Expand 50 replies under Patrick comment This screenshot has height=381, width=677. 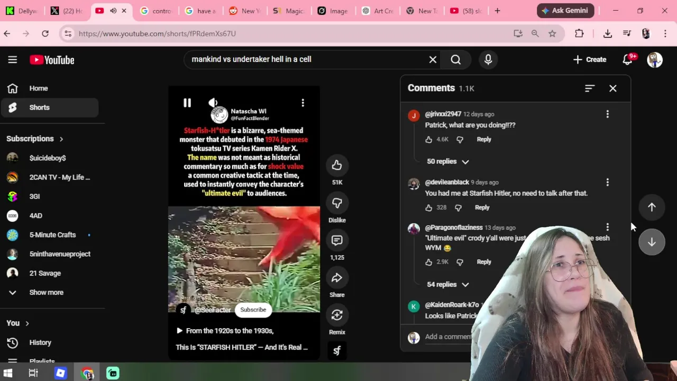click(x=448, y=161)
